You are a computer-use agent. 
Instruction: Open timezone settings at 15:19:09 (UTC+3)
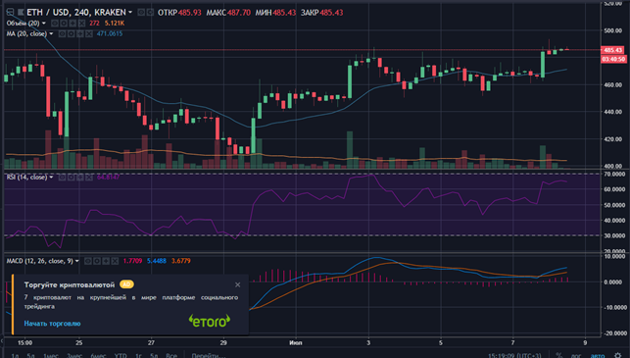click(x=514, y=356)
